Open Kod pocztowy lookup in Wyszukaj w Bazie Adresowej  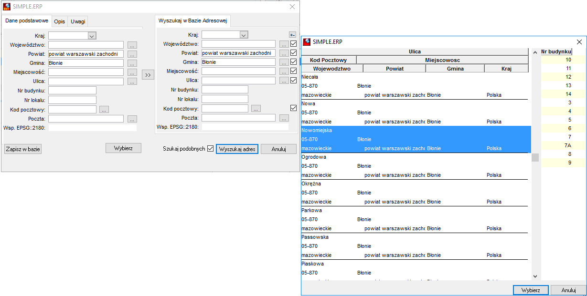256,109
